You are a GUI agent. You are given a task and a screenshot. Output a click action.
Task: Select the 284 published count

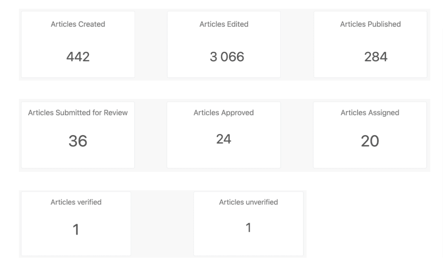375,56
